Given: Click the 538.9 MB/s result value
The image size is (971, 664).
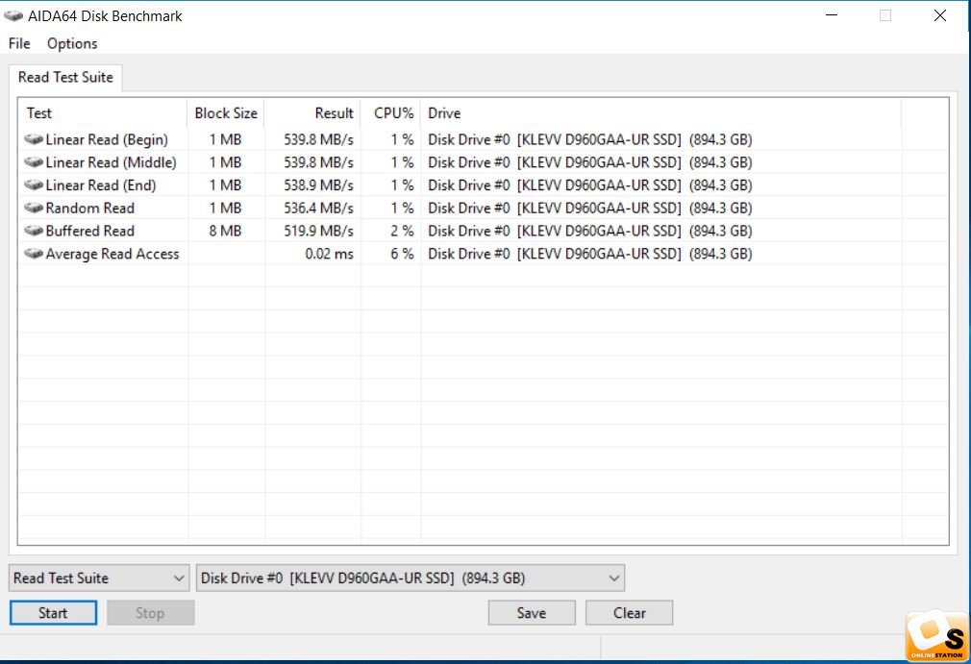Looking at the screenshot, I should pos(319,185).
